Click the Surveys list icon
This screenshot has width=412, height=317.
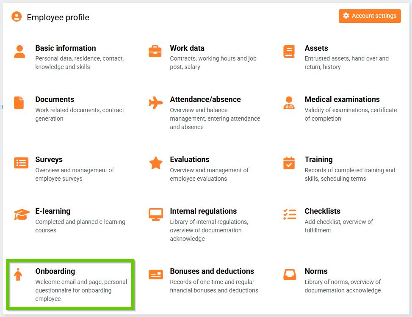(21, 163)
